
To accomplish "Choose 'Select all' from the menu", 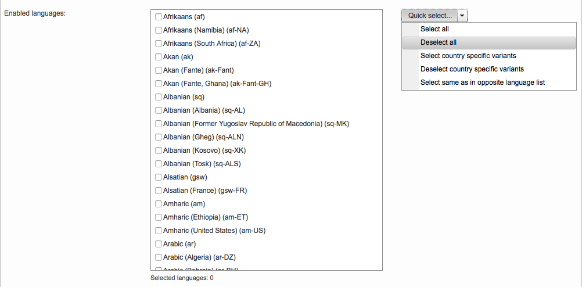I will 434,29.
